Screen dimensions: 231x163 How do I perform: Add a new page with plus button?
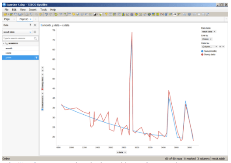click(36, 19)
